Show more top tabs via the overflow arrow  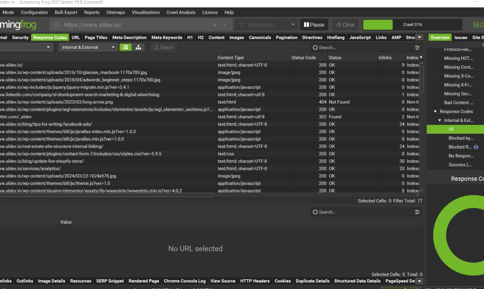click(x=419, y=37)
